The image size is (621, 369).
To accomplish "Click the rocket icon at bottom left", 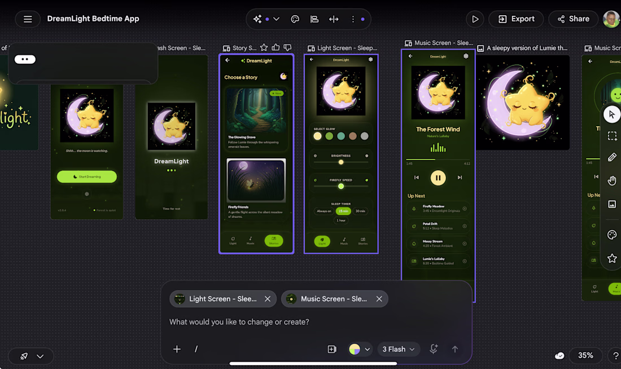I will click(x=24, y=356).
